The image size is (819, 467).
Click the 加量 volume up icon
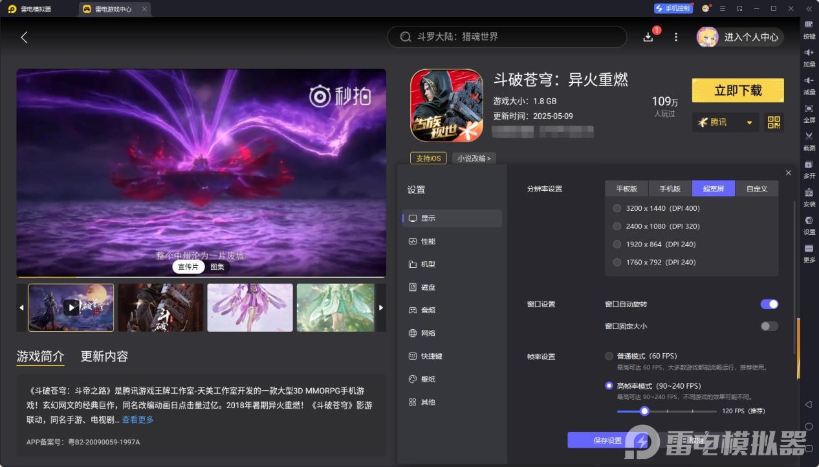pyautogui.click(x=809, y=52)
